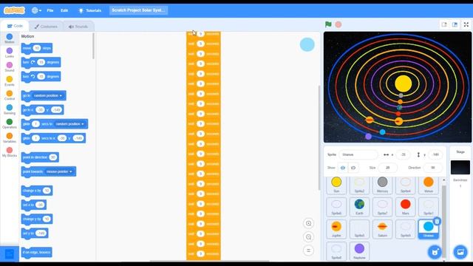Click the 'if on edge, bounce' block
This screenshot has width=473, height=266.
click(36, 253)
